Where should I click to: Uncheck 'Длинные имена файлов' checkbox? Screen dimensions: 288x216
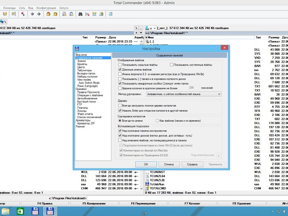click(120, 69)
